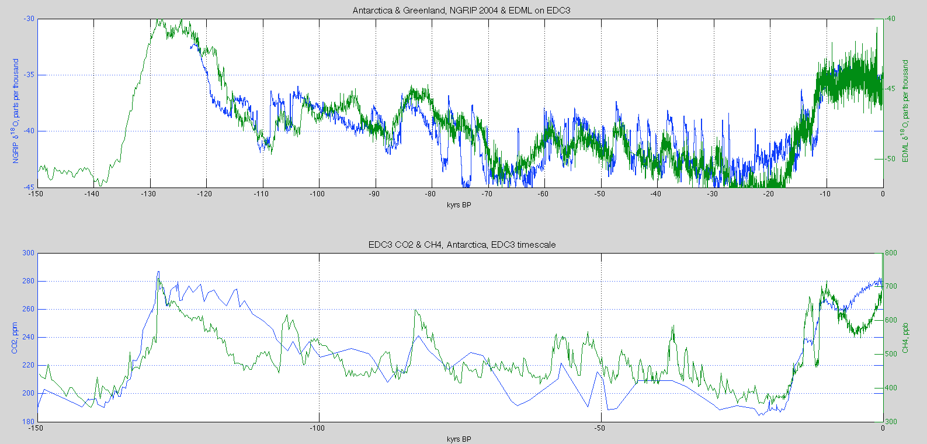Screen dimensions: 927x444
Task: Select the green EDML δ18O y-axis label
Action: (x=906, y=111)
